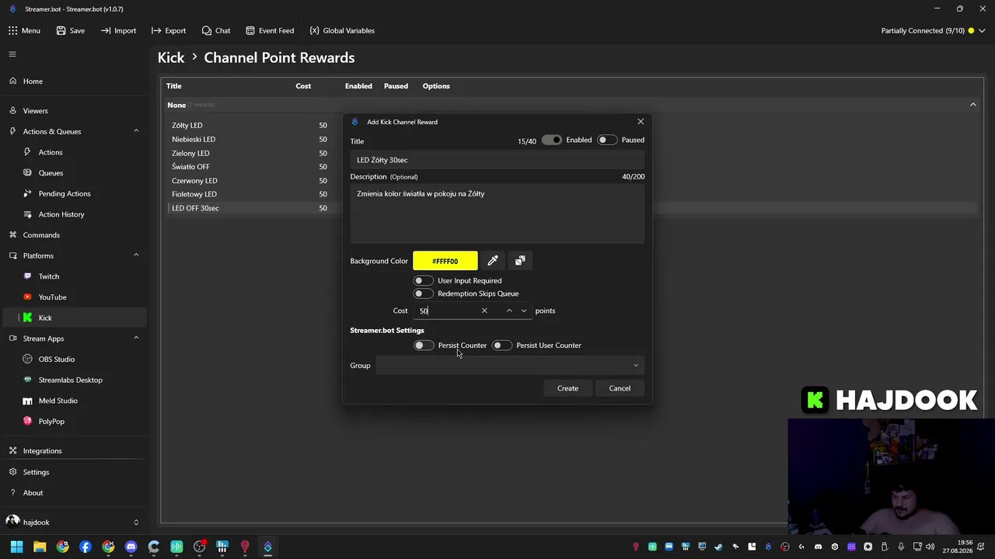Screen dimensions: 995x559
Task: Clear the Cost field value
Action: pos(484,311)
